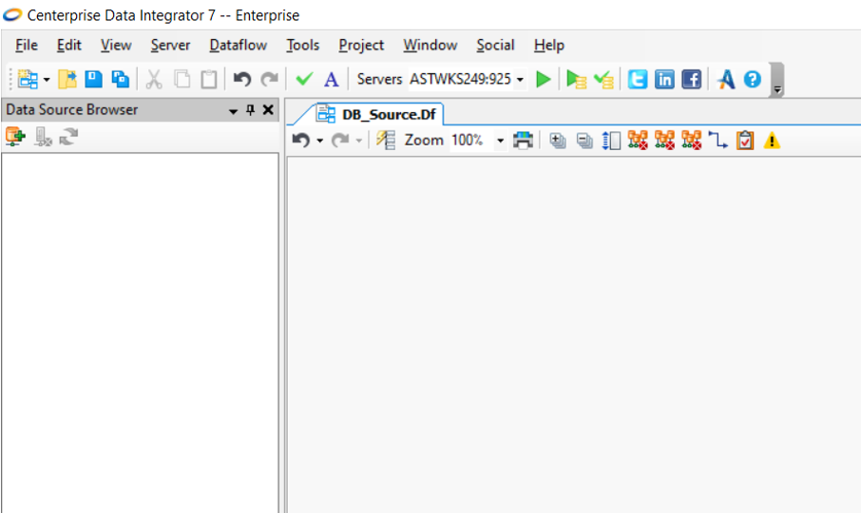This screenshot has width=861, height=513.
Task: Click the single floppy disk Save icon
Action: [x=93, y=80]
